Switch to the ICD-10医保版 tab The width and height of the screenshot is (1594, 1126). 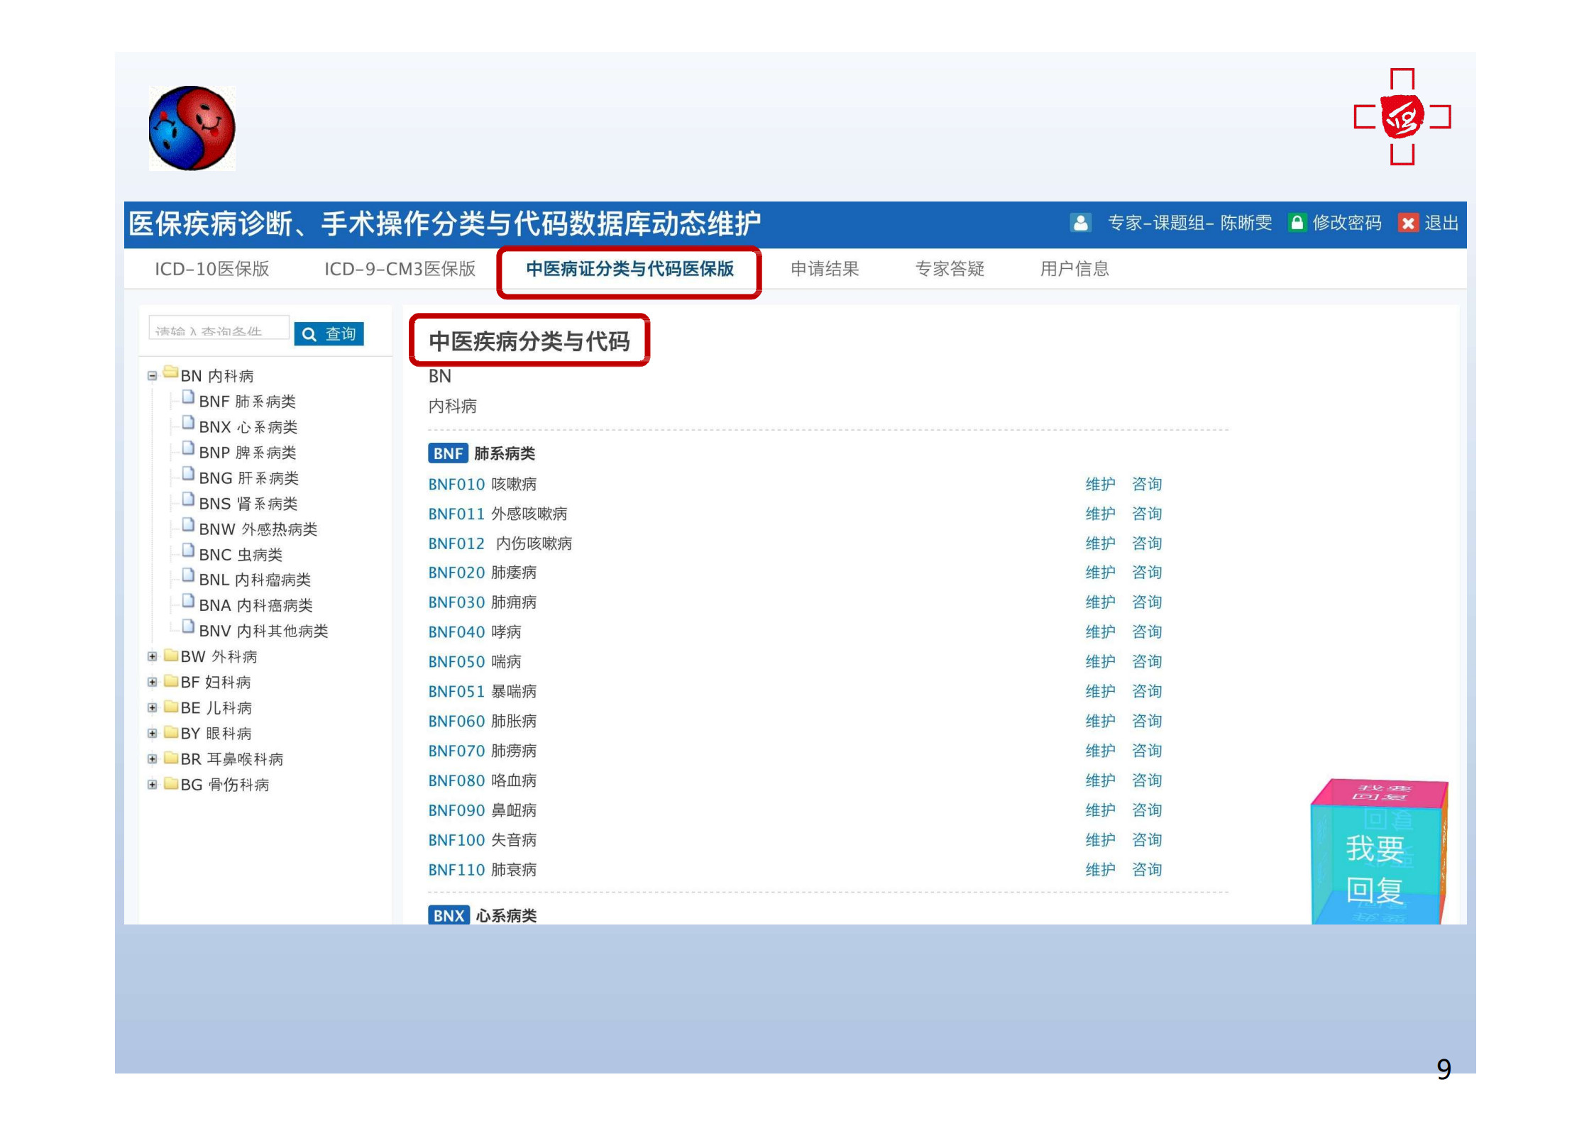tap(211, 269)
